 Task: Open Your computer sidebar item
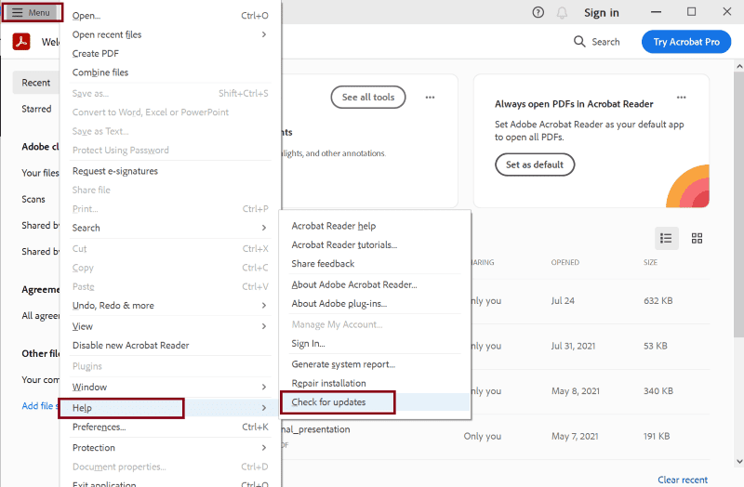(40, 380)
